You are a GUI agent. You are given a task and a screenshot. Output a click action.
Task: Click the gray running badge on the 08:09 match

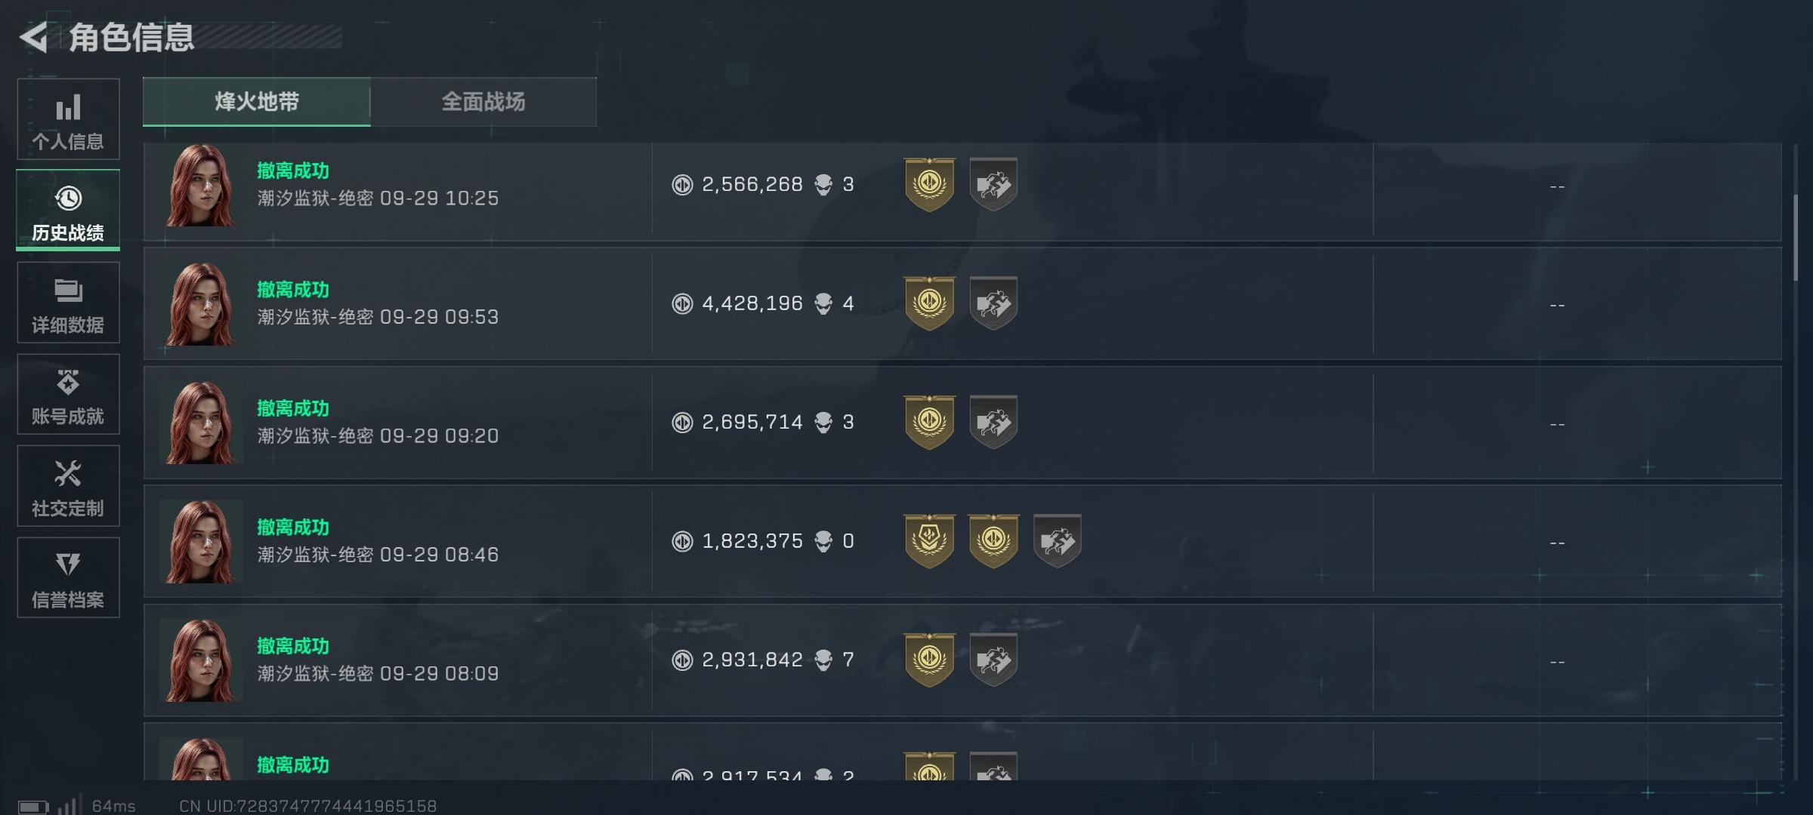(x=993, y=660)
